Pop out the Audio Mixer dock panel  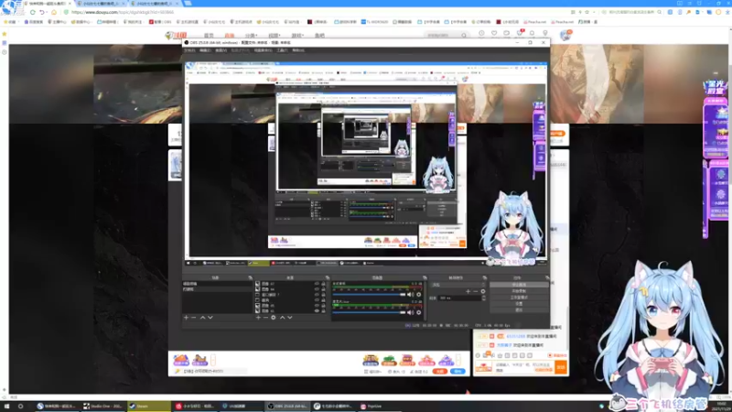click(425, 278)
